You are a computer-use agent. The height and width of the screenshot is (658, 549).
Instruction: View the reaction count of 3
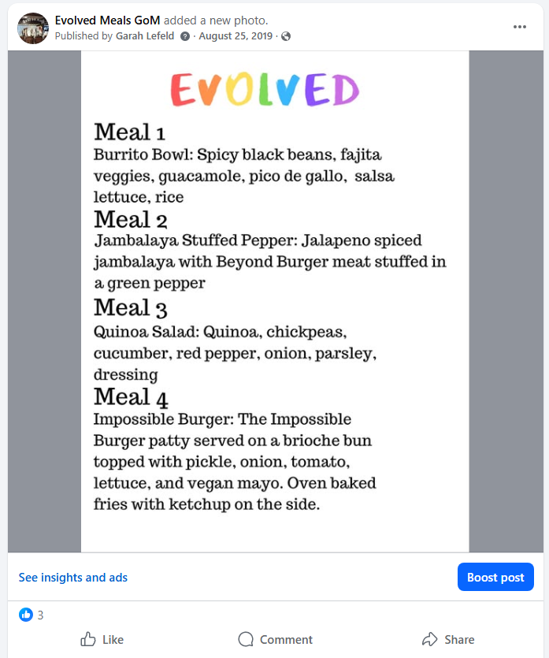point(40,615)
